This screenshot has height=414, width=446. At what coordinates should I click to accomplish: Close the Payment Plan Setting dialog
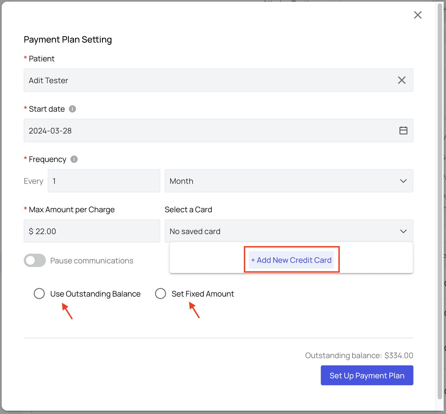click(418, 15)
